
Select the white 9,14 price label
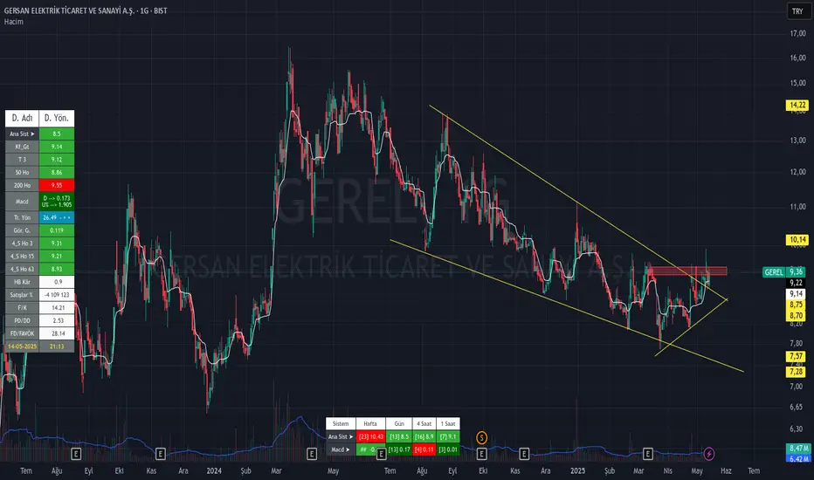click(x=797, y=294)
